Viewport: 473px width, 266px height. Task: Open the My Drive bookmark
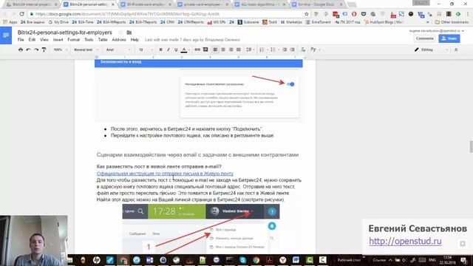click(58, 22)
